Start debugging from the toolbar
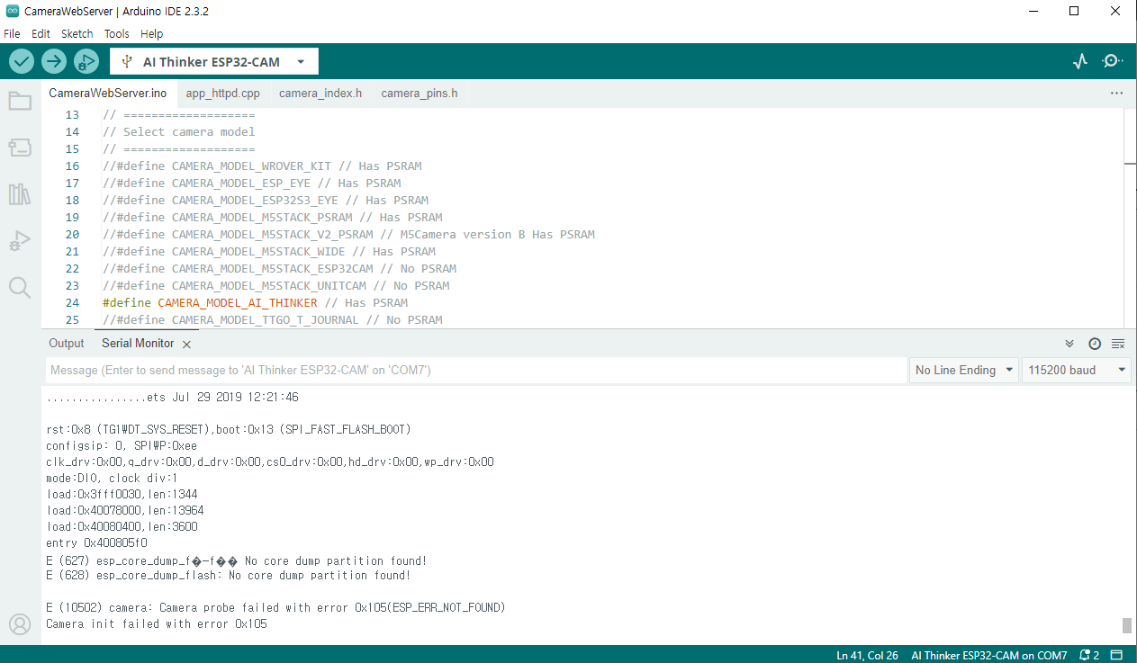 click(x=86, y=61)
